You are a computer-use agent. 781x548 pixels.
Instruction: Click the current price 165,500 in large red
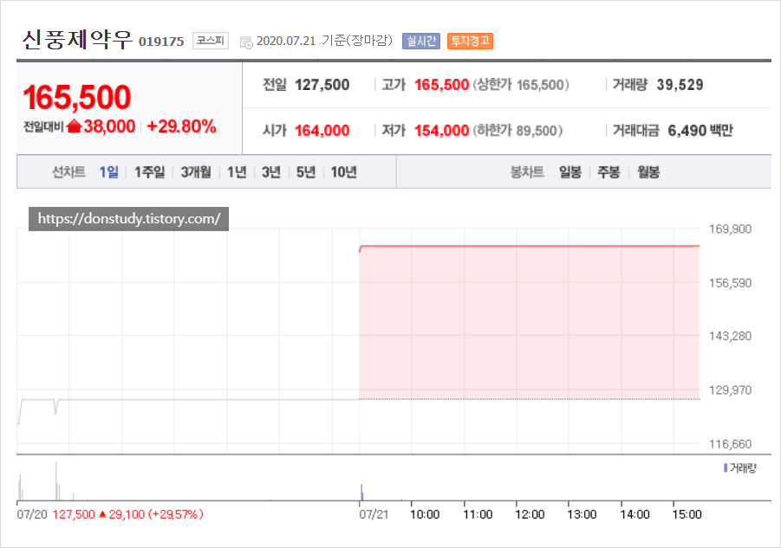click(x=76, y=97)
